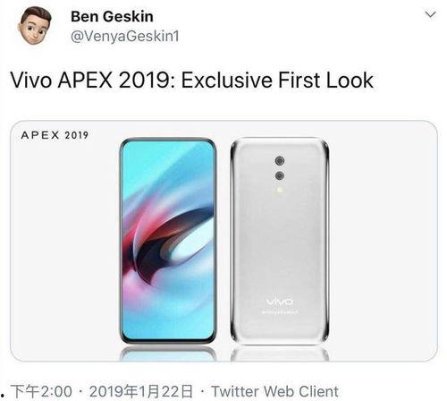Click the small text beneath vivo logo

280,312
